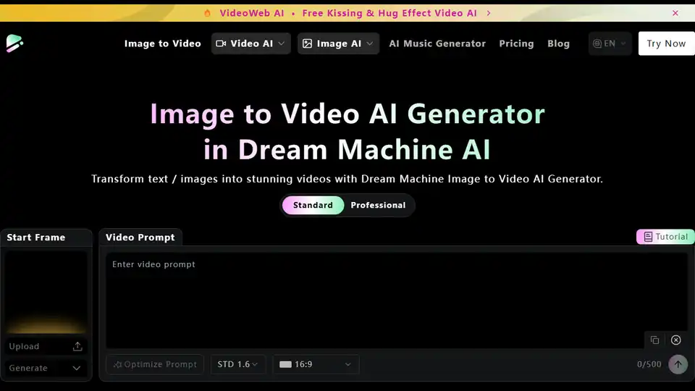Close the promotional banner
This screenshot has height=391, width=695.
[x=675, y=13]
